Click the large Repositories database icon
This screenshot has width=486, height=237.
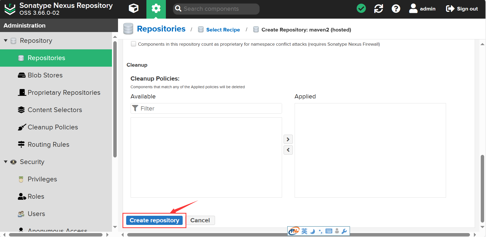(x=128, y=29)
